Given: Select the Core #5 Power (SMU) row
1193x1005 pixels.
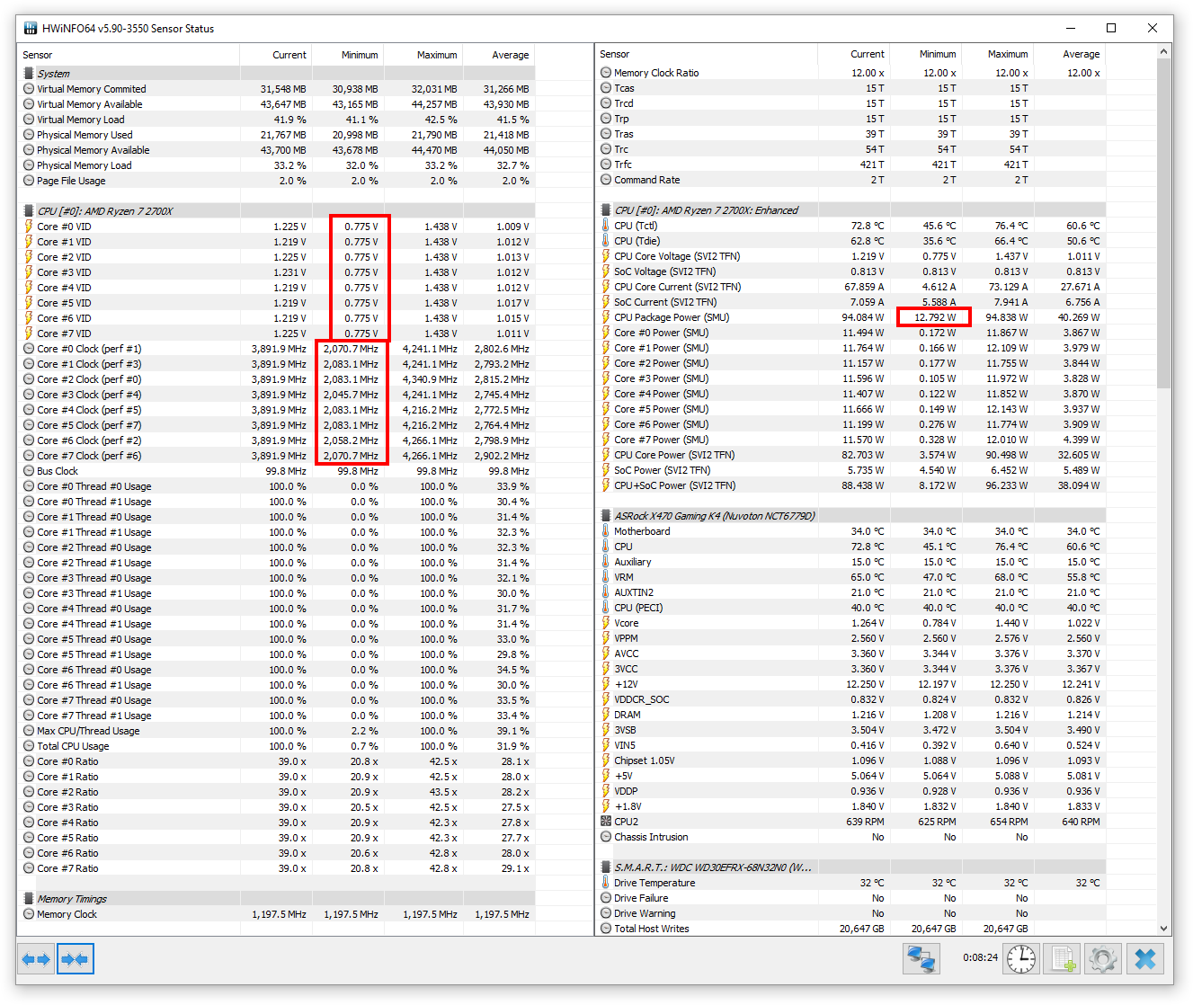Looking at the screenshot, I should click(852, 409).
